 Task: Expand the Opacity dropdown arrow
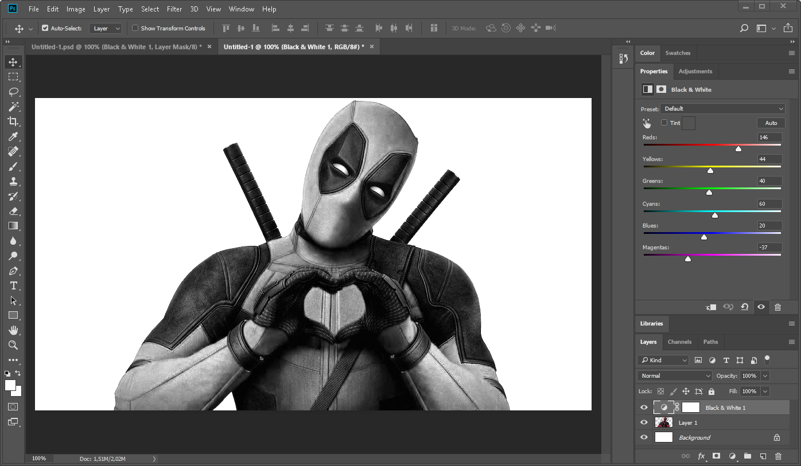click(765, 376)
